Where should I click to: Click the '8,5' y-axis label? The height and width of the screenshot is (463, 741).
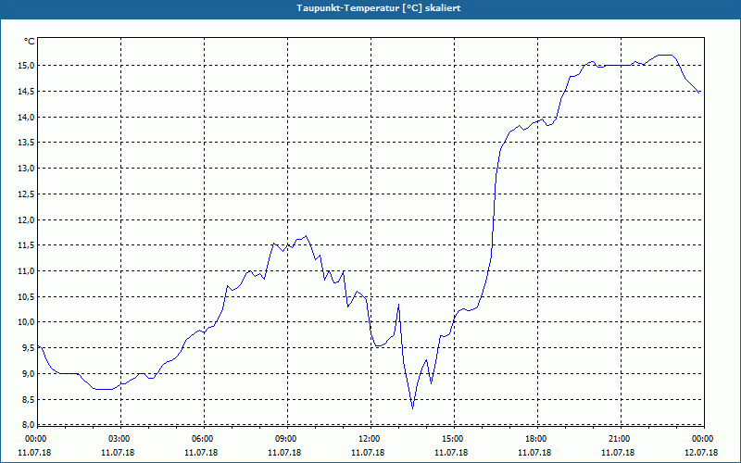click(x=29, y=400)
